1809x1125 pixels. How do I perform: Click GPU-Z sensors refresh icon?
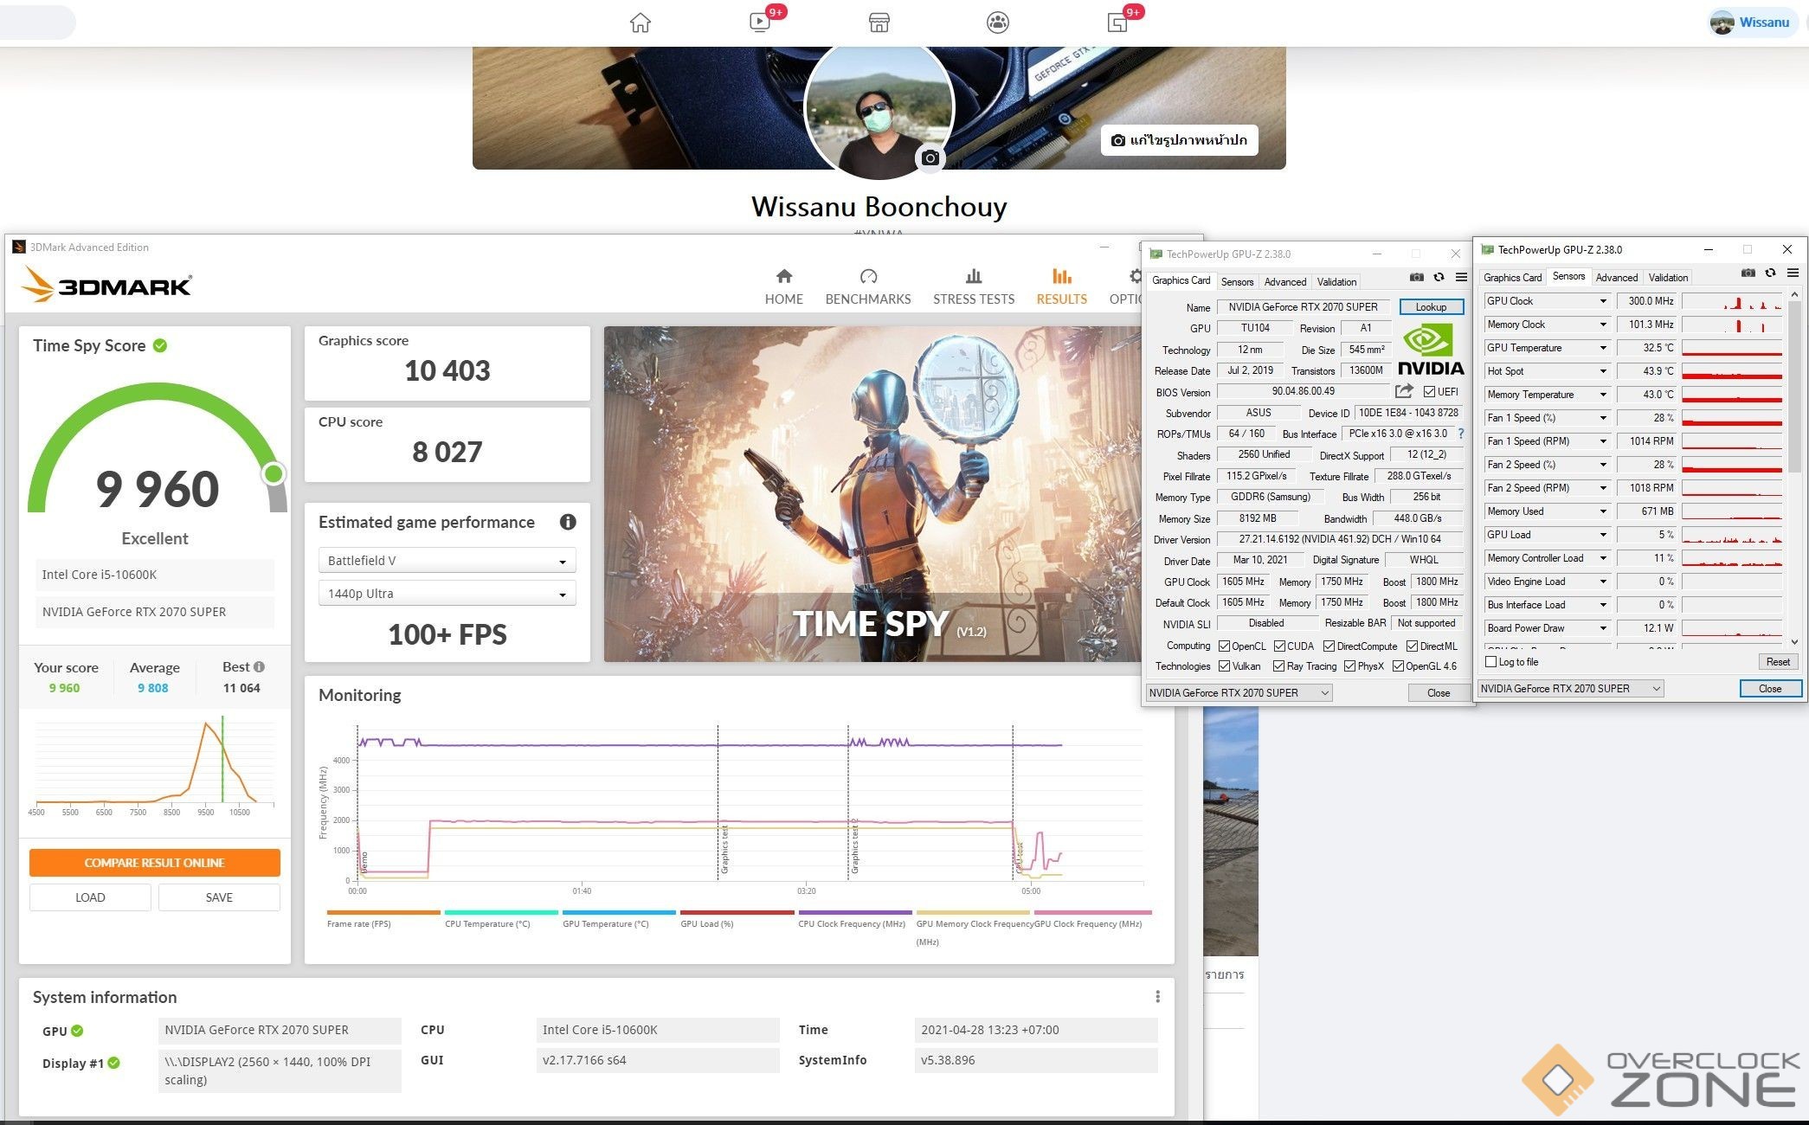click(x=1770, y=273)
